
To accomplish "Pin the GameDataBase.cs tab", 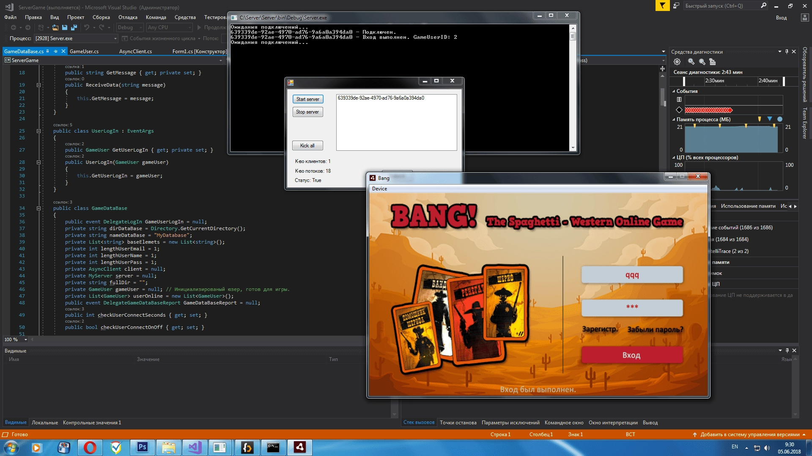I will click(55, 51).
